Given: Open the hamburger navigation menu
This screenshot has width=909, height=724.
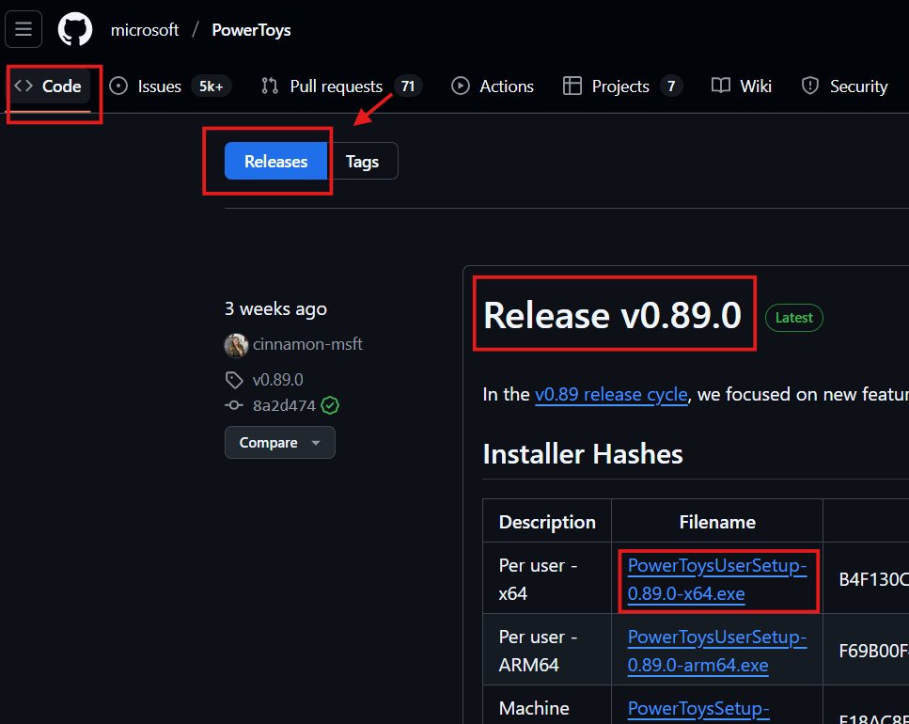Looking at the screenshot, I should [24, 29].
